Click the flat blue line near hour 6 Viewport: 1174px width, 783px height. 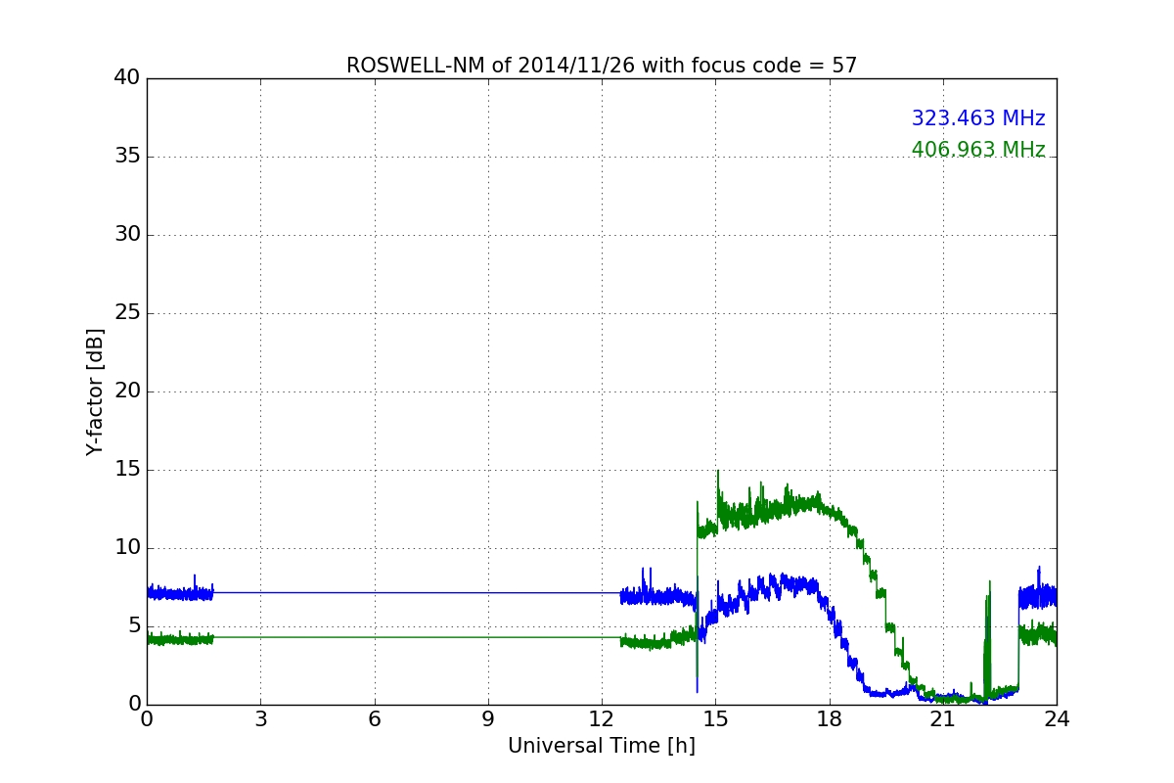coord(374,592)
